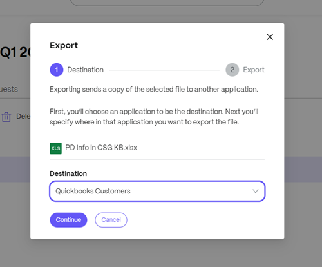Click the Export step label
Screen dimensions: 322x267
[x=254, y=70]
